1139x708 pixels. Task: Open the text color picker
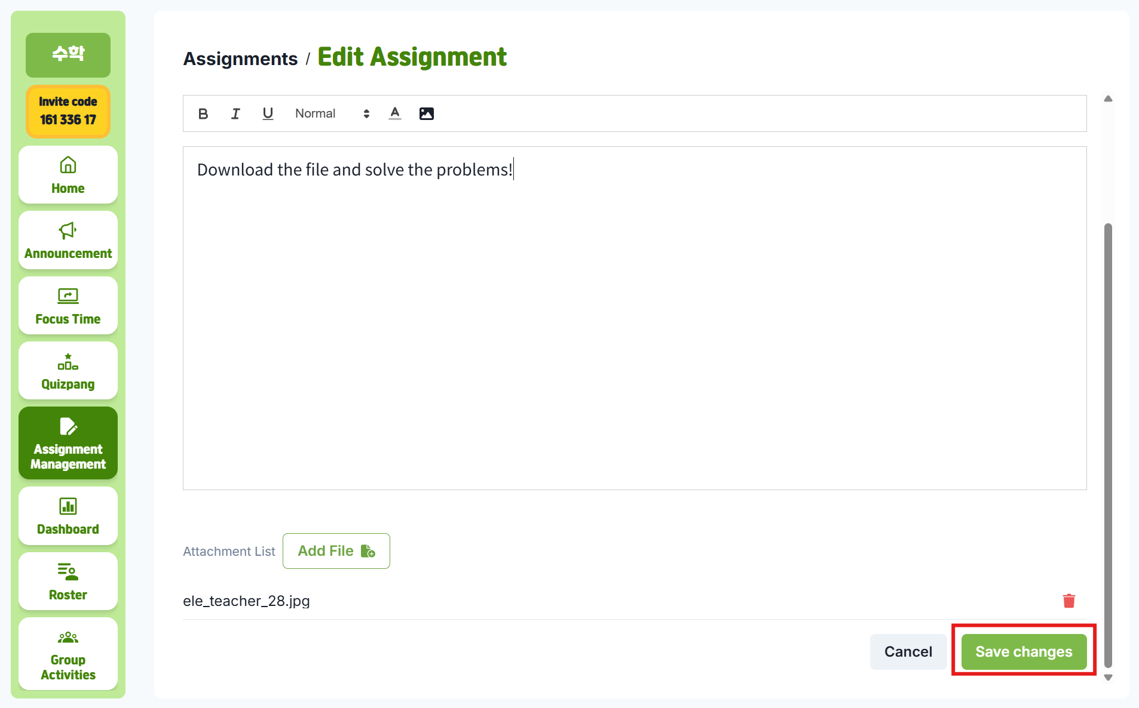pyautogui.click(x=395, y=113)
